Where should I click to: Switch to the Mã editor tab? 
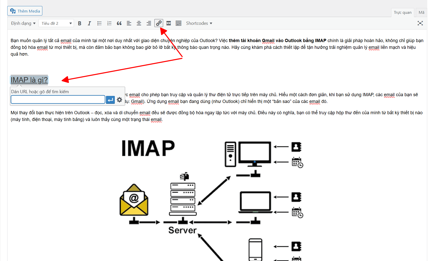pyautogui.click(x=421, y=13)
